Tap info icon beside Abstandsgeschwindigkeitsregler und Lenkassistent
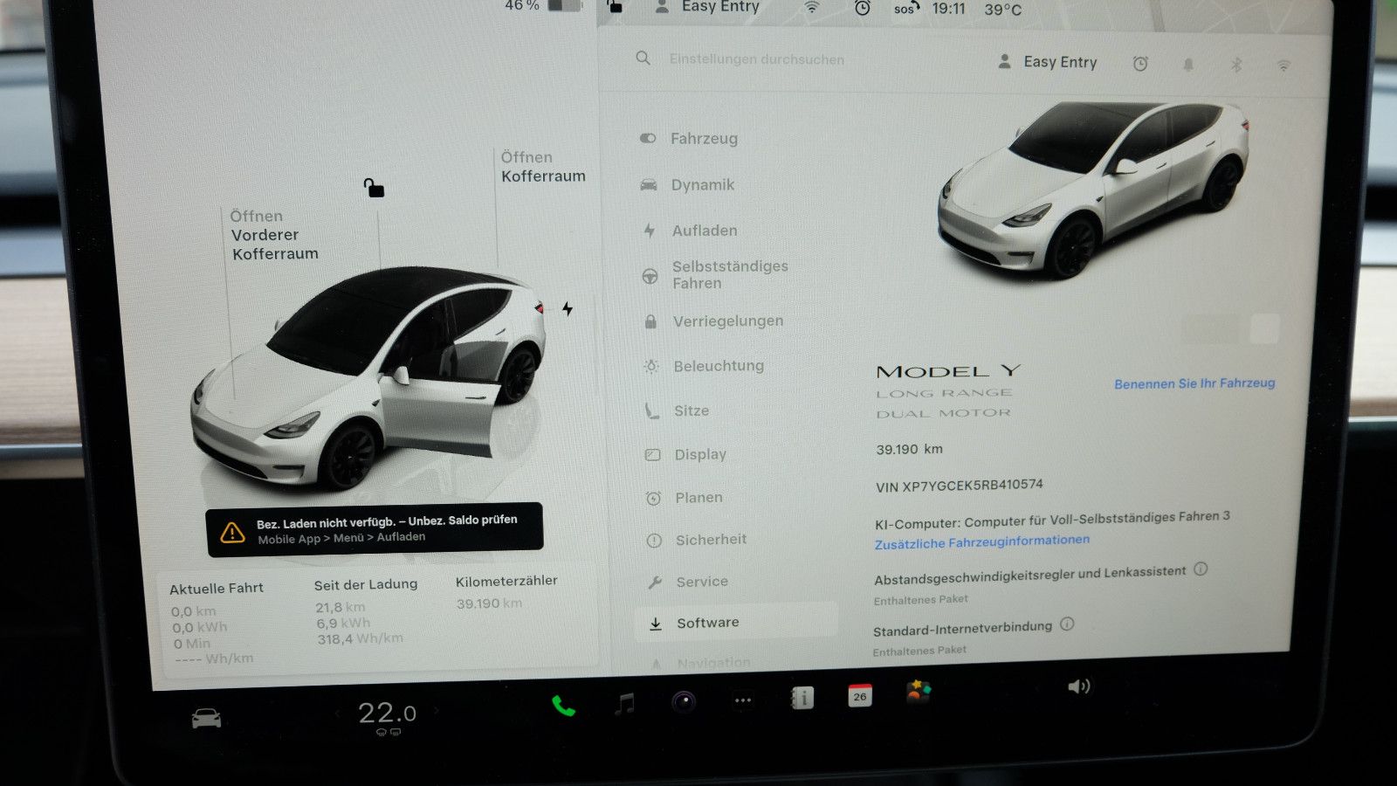This screenshot has height=786, width=1397. [x=1201, y=569]
